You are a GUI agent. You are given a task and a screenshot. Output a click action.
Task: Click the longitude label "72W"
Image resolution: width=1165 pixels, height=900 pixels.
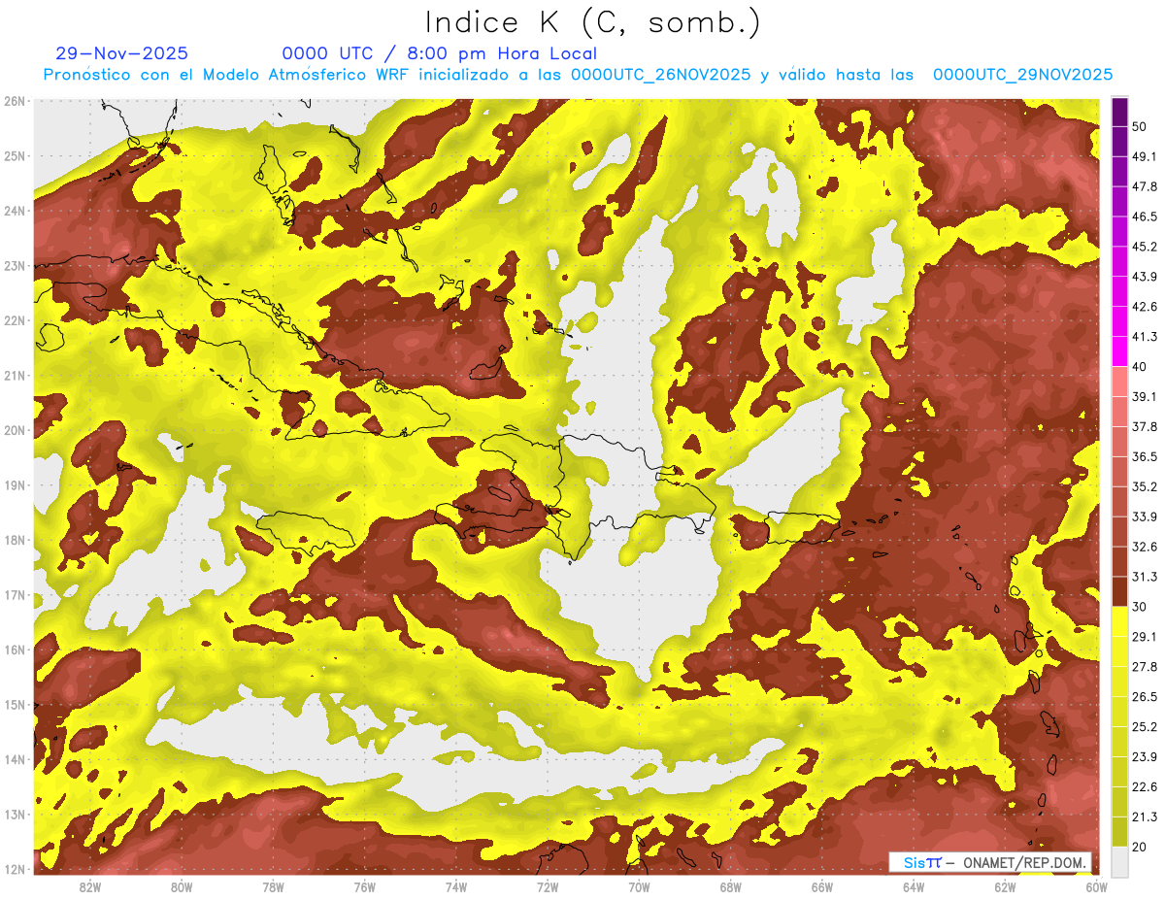(x=548, y=886)
